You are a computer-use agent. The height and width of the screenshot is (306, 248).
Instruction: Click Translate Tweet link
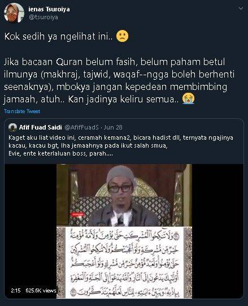point(22,111)
